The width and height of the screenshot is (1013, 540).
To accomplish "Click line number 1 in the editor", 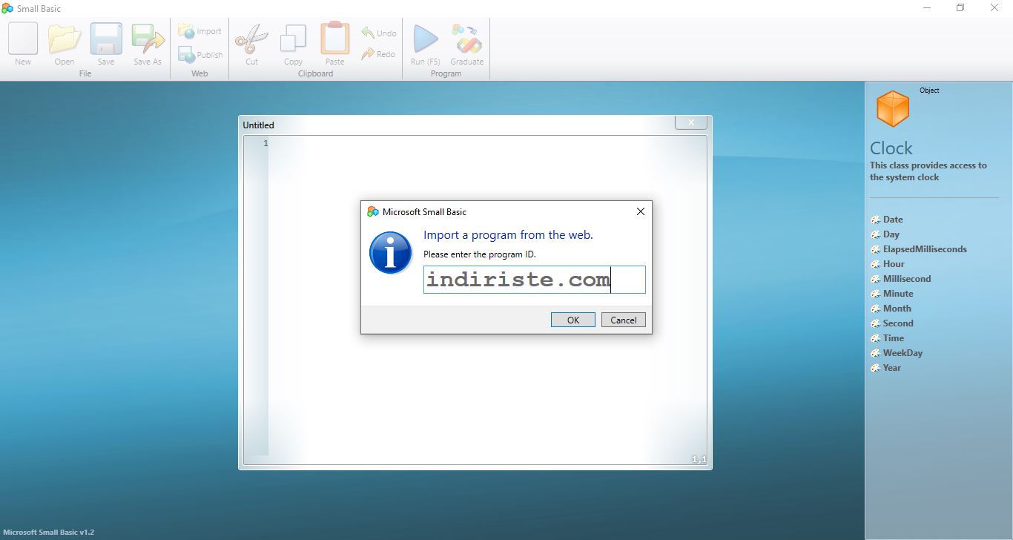I will tap(265, 143).
